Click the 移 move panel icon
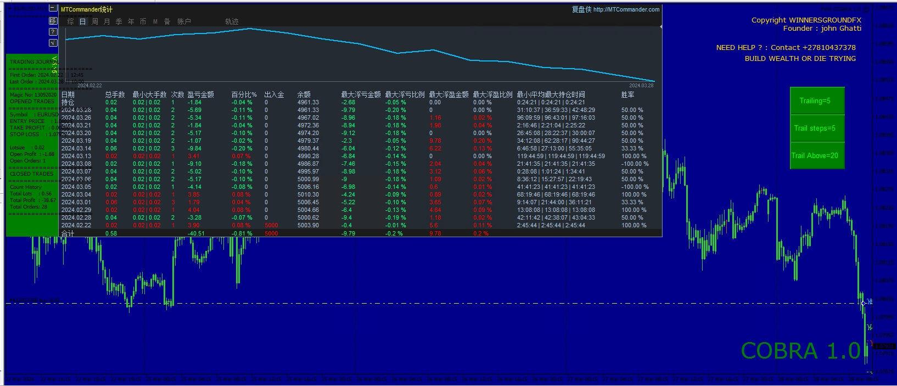 (x=53, y=20)
